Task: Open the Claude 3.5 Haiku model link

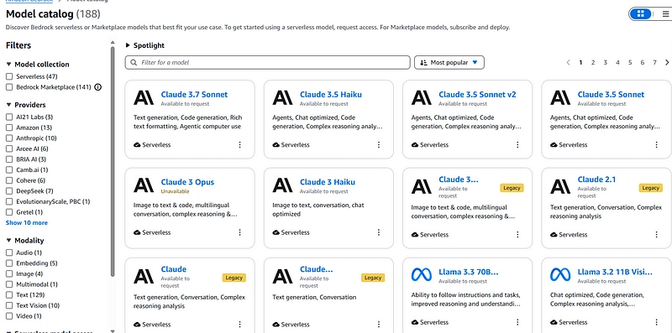Action: click(x=330, y=95)
